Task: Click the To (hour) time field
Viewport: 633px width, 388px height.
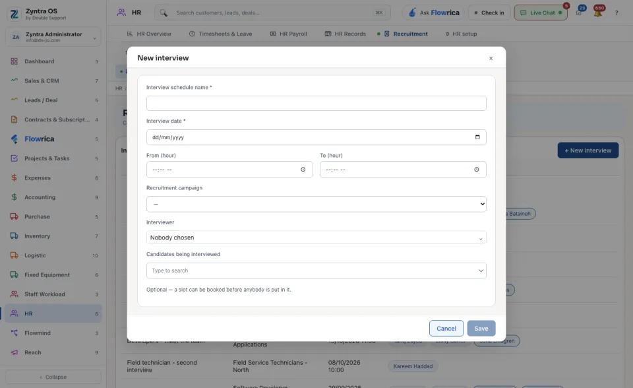Action: (403, 170)
